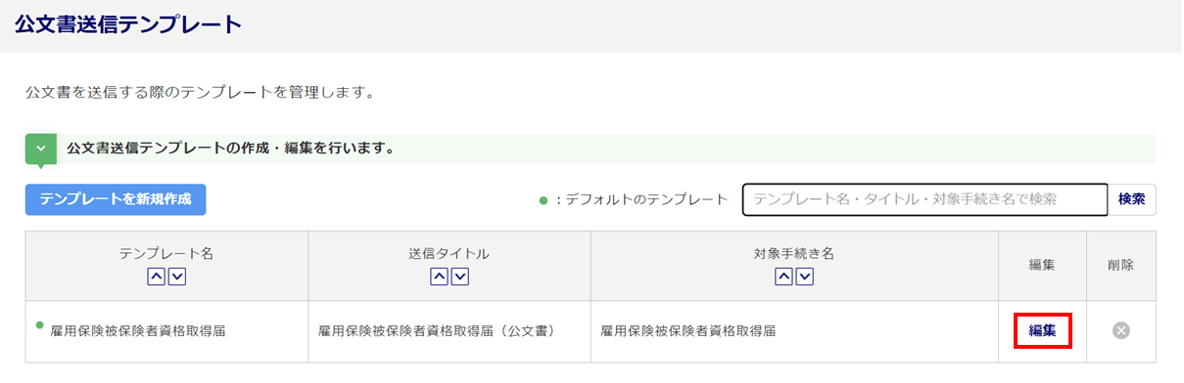This screenshot has width=1184, height=383.
Task: Sort テンプレート名 column descending with down arrow
Action: 176,277
